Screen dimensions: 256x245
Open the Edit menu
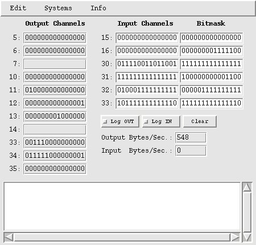pos(18,8)
